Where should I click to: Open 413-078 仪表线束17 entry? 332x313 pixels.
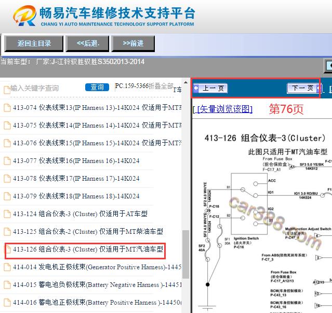click(76, 178)
